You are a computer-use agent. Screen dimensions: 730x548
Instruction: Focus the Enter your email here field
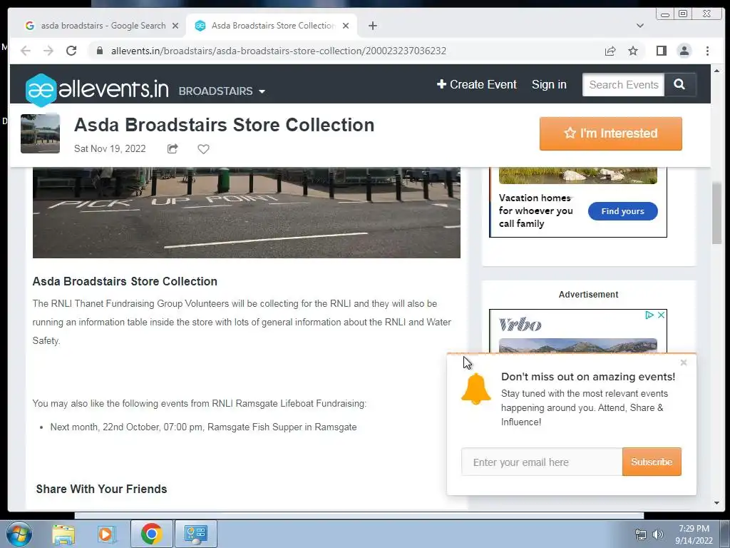pyautogui.click(x=542, y=462)
